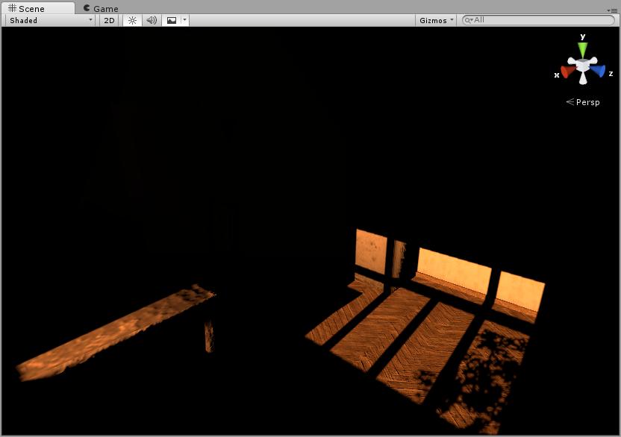Image resolution: width=621 pixels, height=437 pixels.
Task: Click the blue Z axis cone
Action: coord(598,71)
